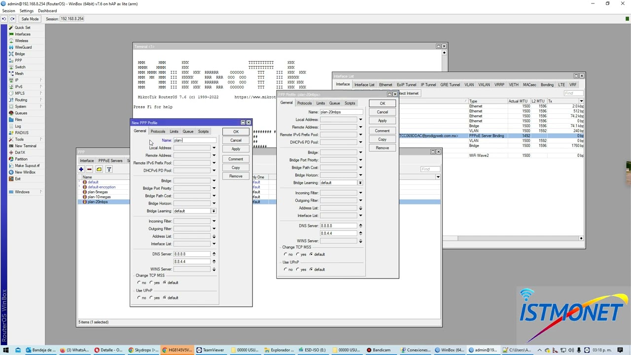Click OK in plan-20mbps profile dialog
Screen dimensions: 631x355
click(x=382, y=104)
